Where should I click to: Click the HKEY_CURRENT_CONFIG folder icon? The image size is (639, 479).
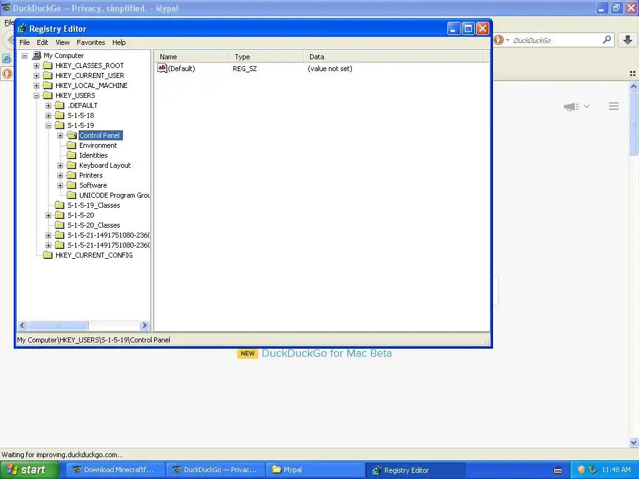coord(48,255)
